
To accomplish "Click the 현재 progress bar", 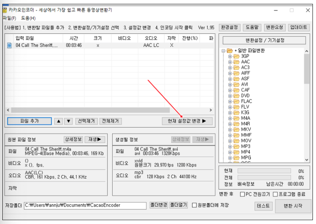I will [x=264, y=171].
